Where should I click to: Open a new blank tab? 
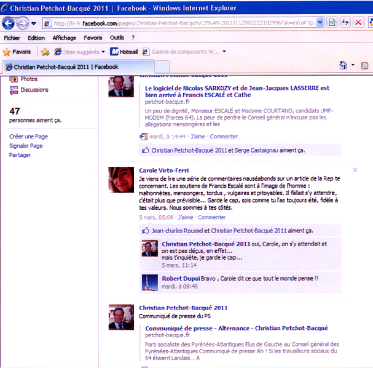pos(162,67)
